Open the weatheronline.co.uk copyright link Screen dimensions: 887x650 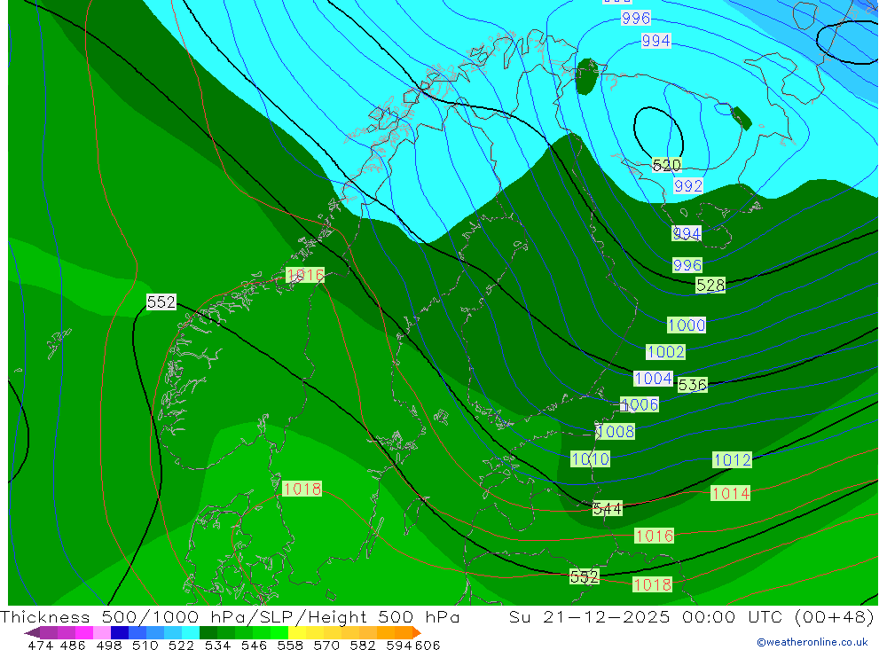pyautogui.click(x=812, y=642)
